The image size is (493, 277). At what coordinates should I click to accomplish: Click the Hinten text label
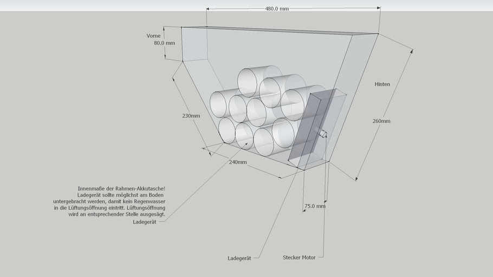[x=382, y=84]
